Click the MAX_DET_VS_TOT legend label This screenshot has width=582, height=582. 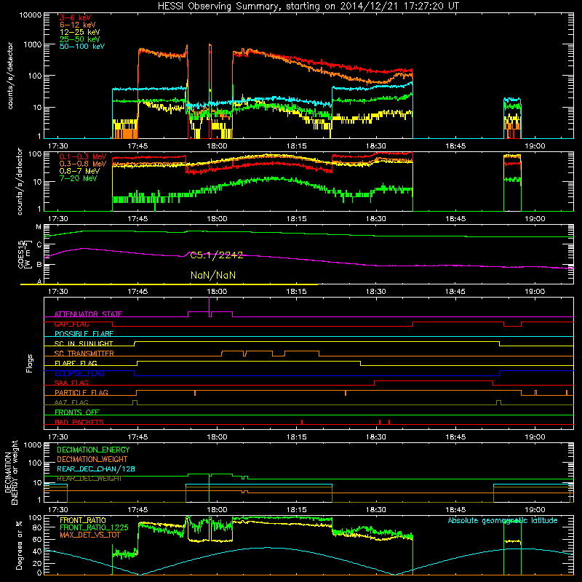[x=89, y=535]
